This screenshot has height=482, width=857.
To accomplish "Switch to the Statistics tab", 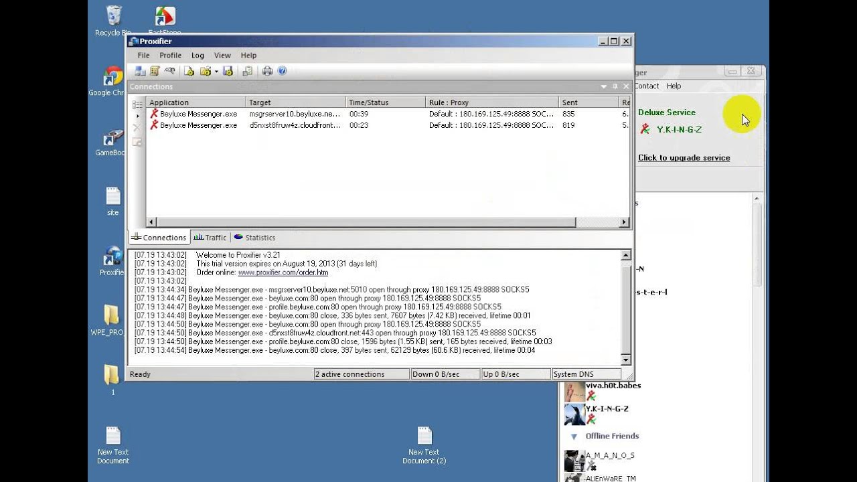I will click(x=254, y=238).
